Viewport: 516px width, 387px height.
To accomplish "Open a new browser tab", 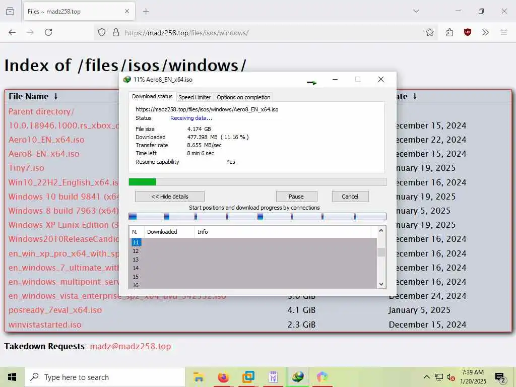I will tap(146, 12).
